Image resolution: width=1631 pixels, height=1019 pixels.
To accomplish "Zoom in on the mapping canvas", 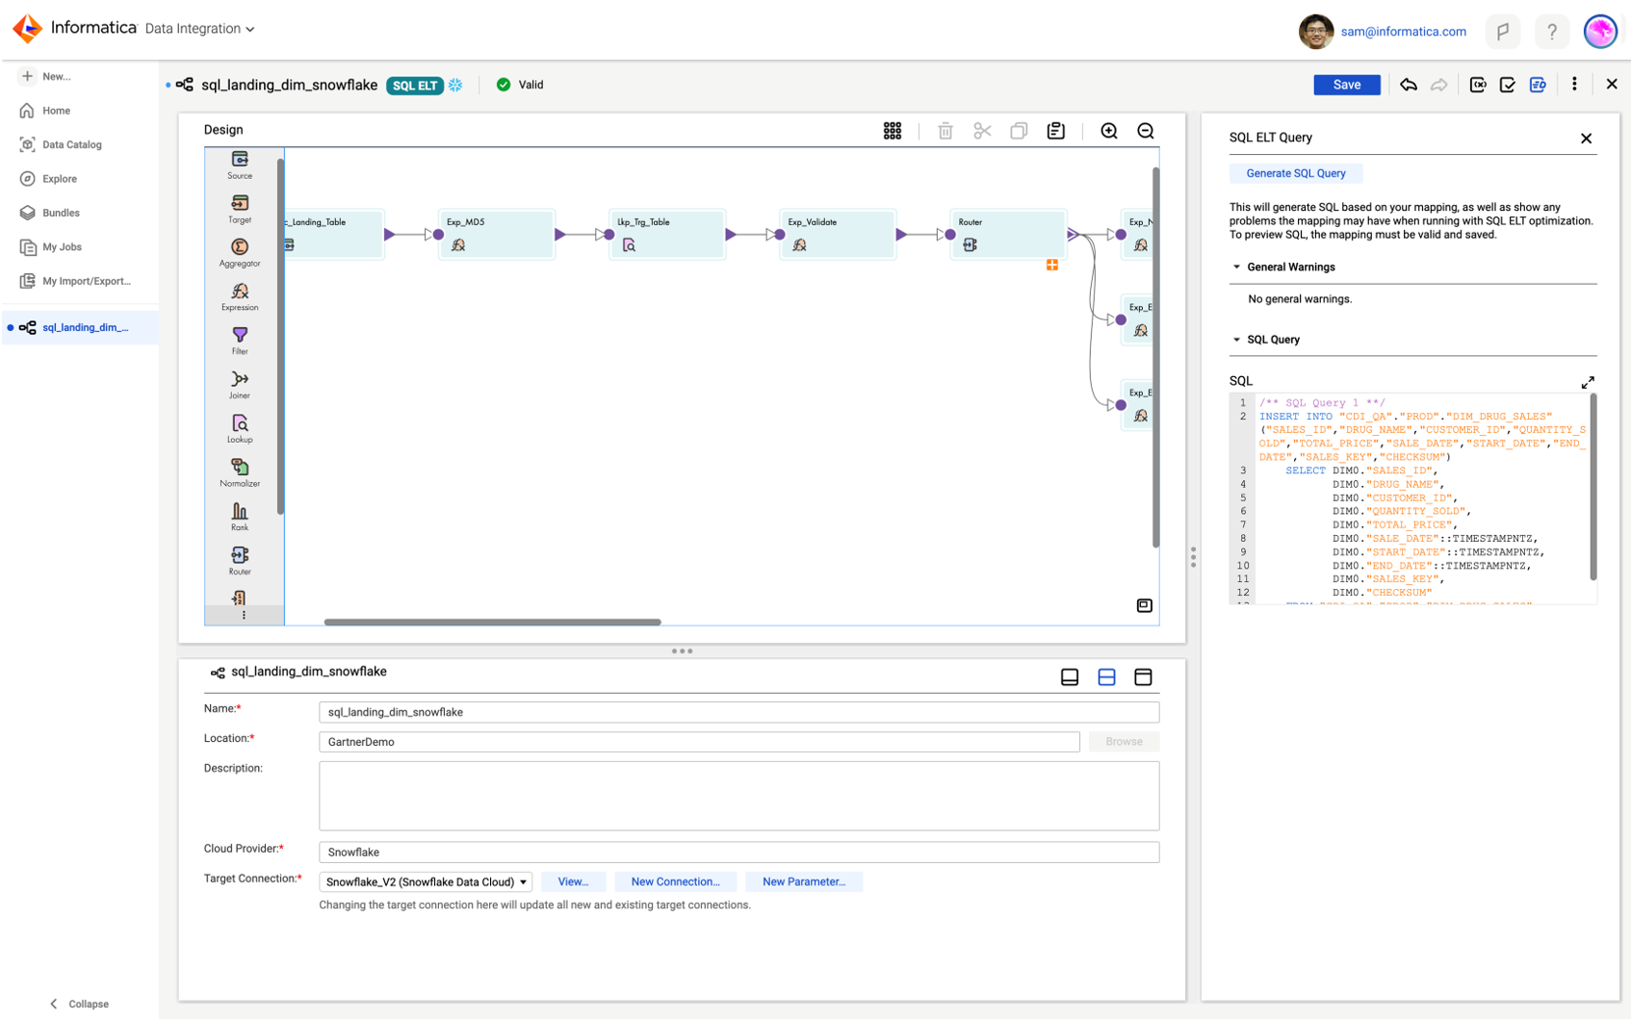I will [x=1110, y=130].
